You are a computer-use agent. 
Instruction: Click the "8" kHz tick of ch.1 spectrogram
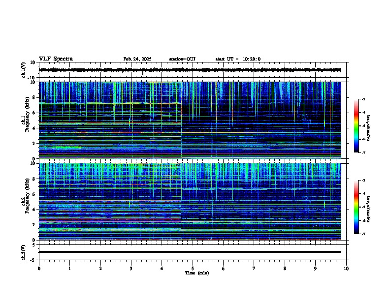coord(34,97)
